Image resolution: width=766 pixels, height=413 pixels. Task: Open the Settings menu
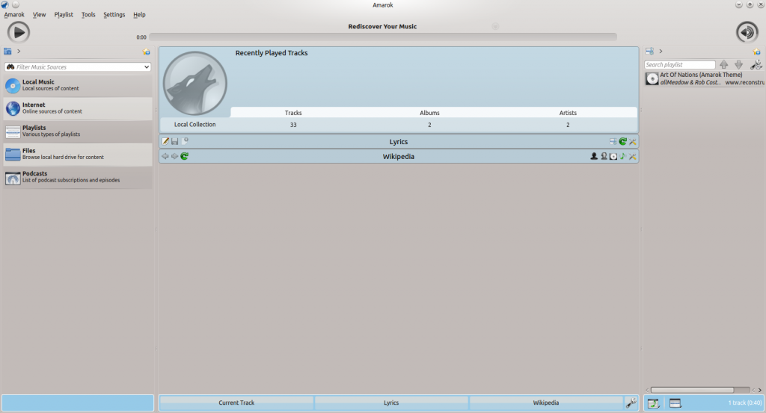click(114, 15)
